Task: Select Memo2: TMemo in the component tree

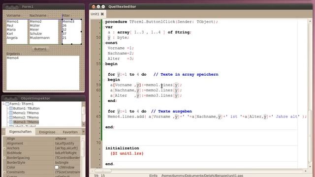Action: (26, 118)
